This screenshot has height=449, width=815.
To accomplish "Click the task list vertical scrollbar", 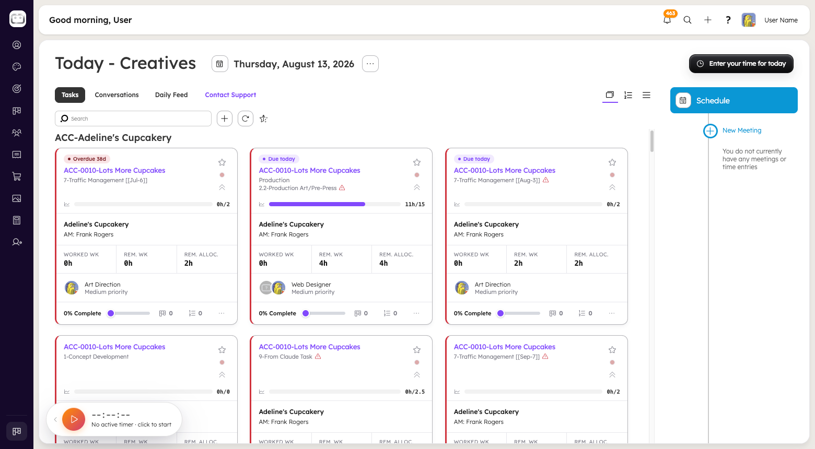I will pos(652,141).
